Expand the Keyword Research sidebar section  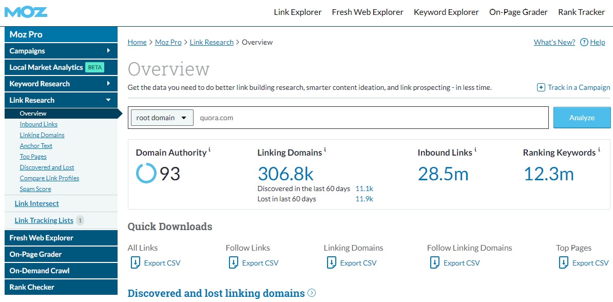(x=61, y=83)
